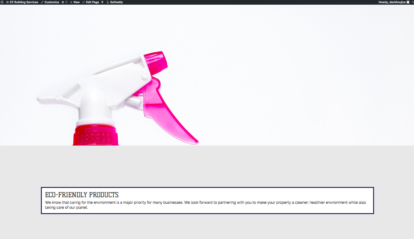Click the plus icon beside New
The width and height of the screenshot is (414, 239).
(71, 2)
